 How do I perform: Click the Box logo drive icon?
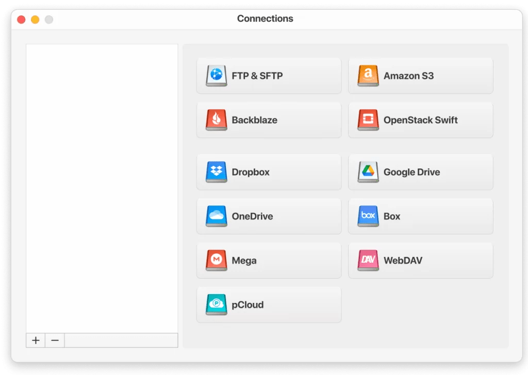point(368,216)
